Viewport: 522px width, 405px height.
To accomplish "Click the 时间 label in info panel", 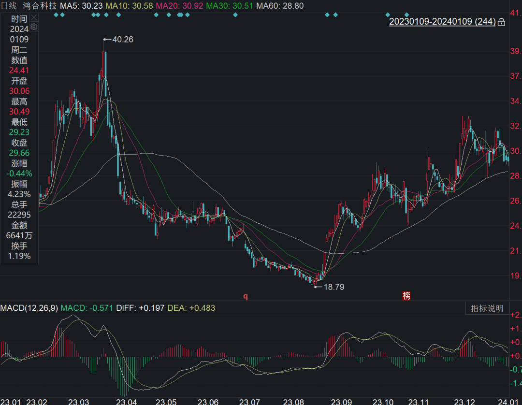I will point(19,19).
